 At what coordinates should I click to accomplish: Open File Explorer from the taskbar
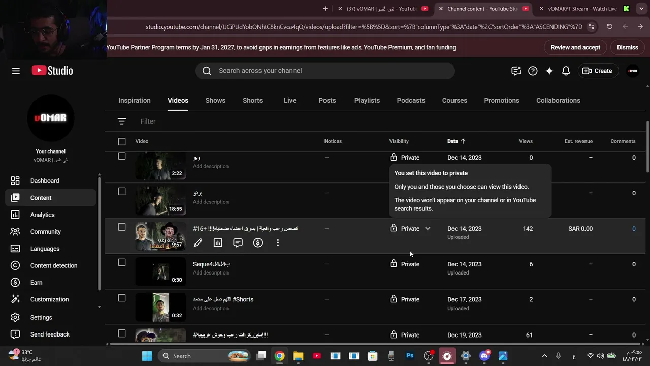298,356
